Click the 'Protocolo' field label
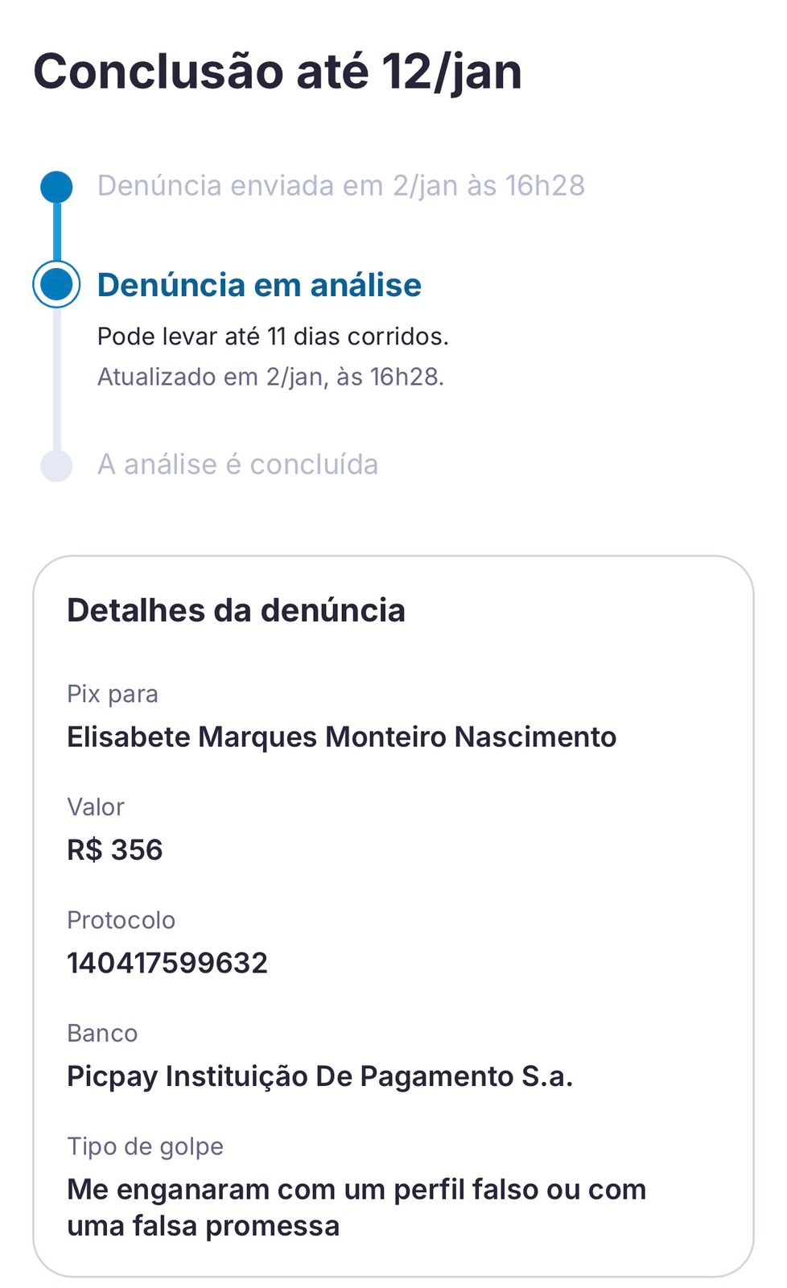This screenshot has width=787, height=1288. pos(121,920)
